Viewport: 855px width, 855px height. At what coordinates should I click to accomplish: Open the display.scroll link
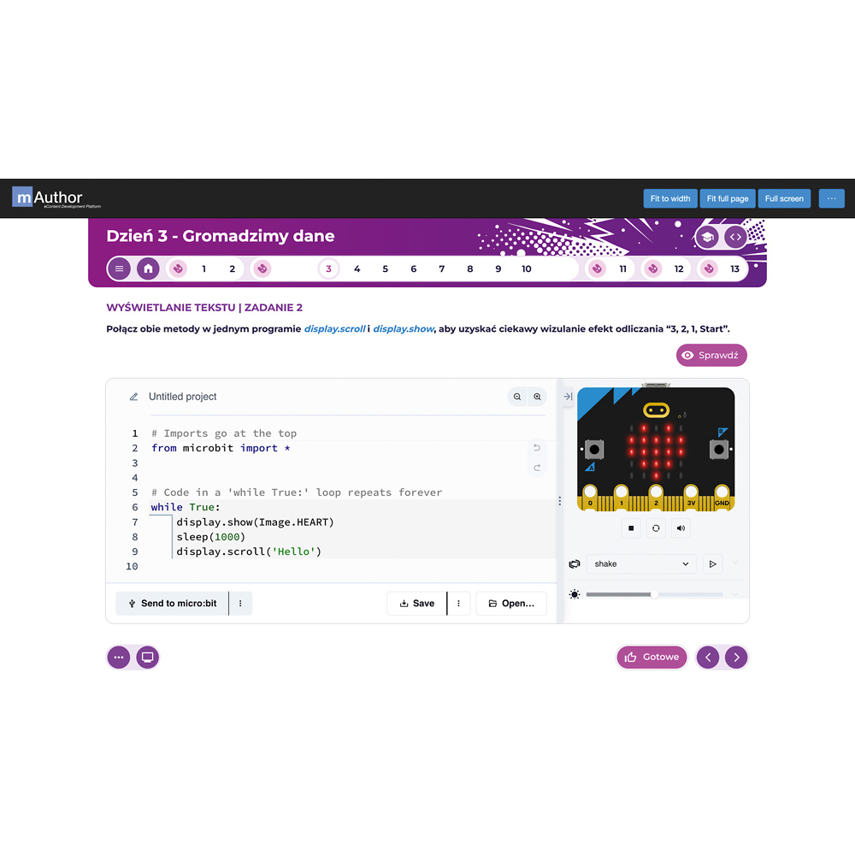pos(334,329)
